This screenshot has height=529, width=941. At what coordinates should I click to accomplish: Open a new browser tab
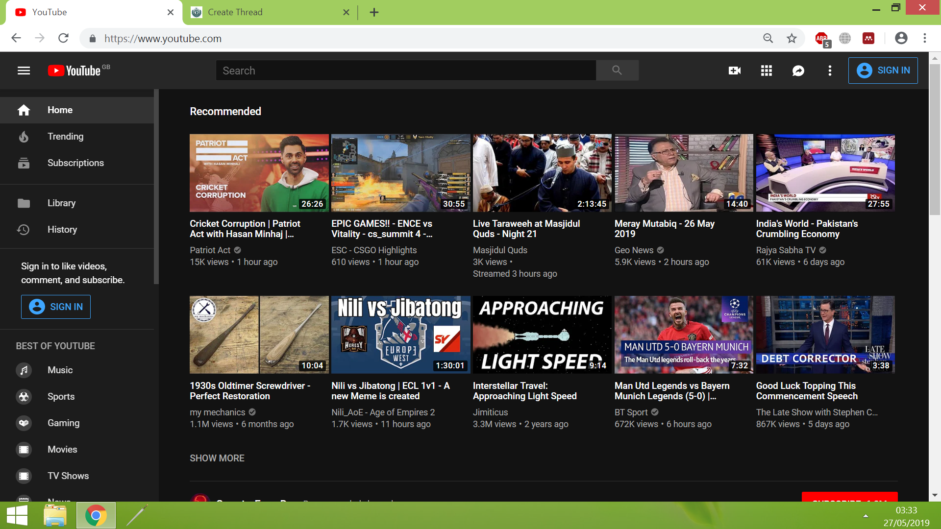pos(374,12)
